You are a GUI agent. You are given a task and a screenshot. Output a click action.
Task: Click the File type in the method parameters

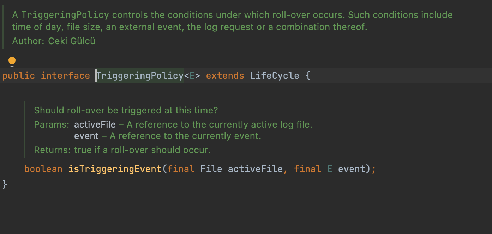pos(211,169)
